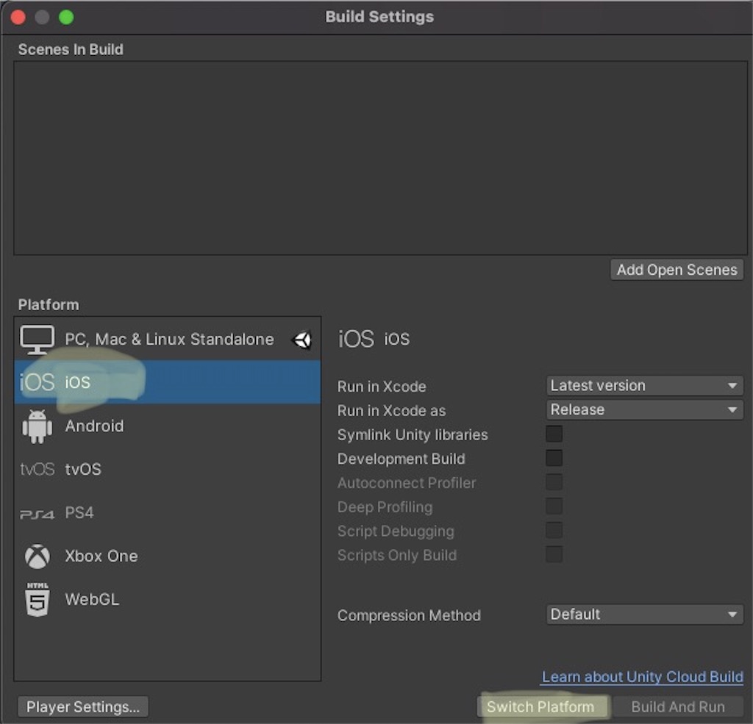The image size is (753, 724).
Task: Click the Switch Platform button
Action: pyautogui.click(x=543, y=706)
